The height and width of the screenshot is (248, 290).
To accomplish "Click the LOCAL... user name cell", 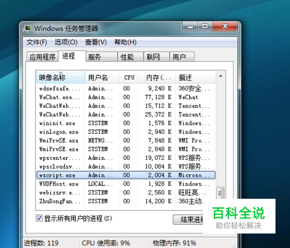I will (100, 184).
